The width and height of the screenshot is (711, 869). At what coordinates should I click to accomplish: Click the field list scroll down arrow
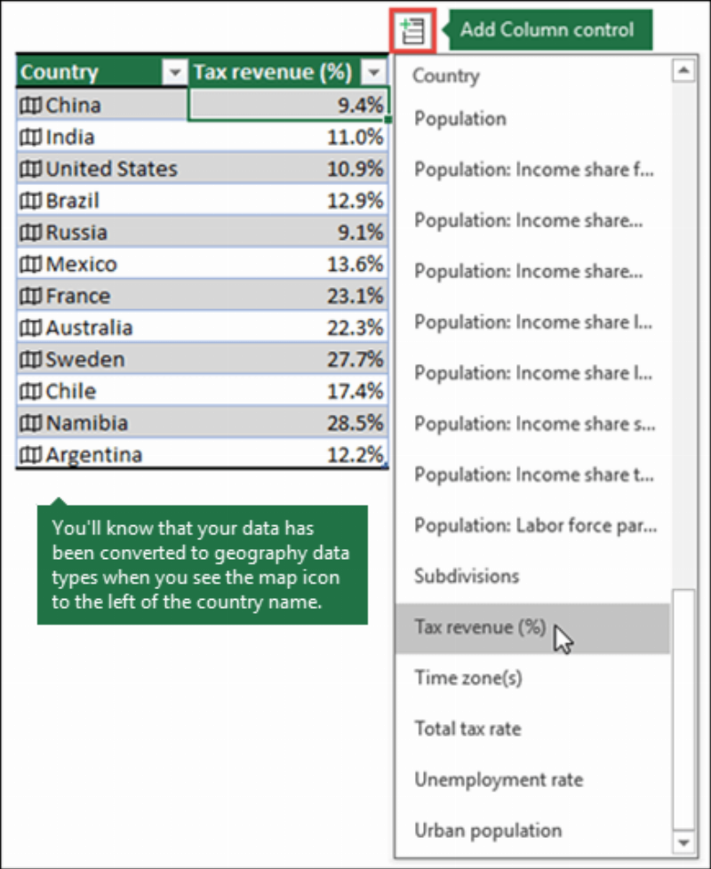[x=683, y=843]
